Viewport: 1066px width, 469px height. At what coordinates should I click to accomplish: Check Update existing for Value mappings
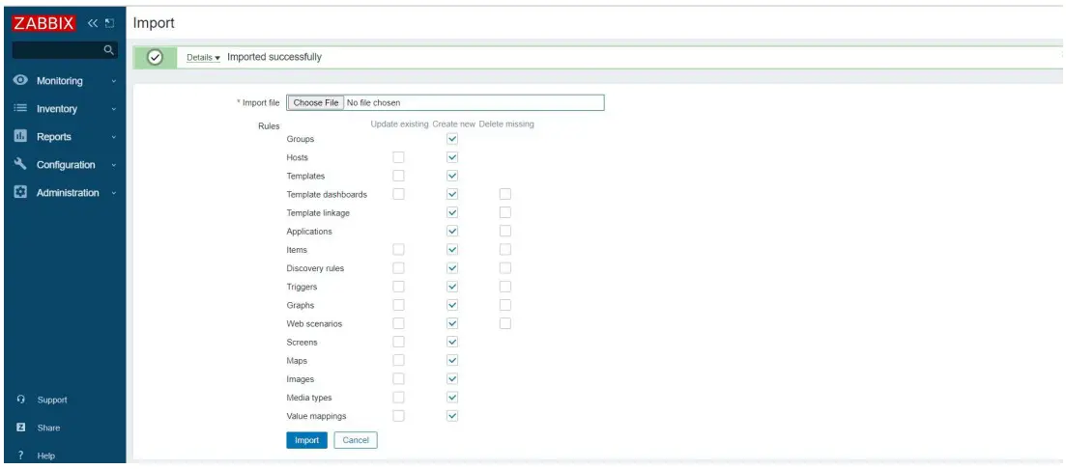pos(398,415)
